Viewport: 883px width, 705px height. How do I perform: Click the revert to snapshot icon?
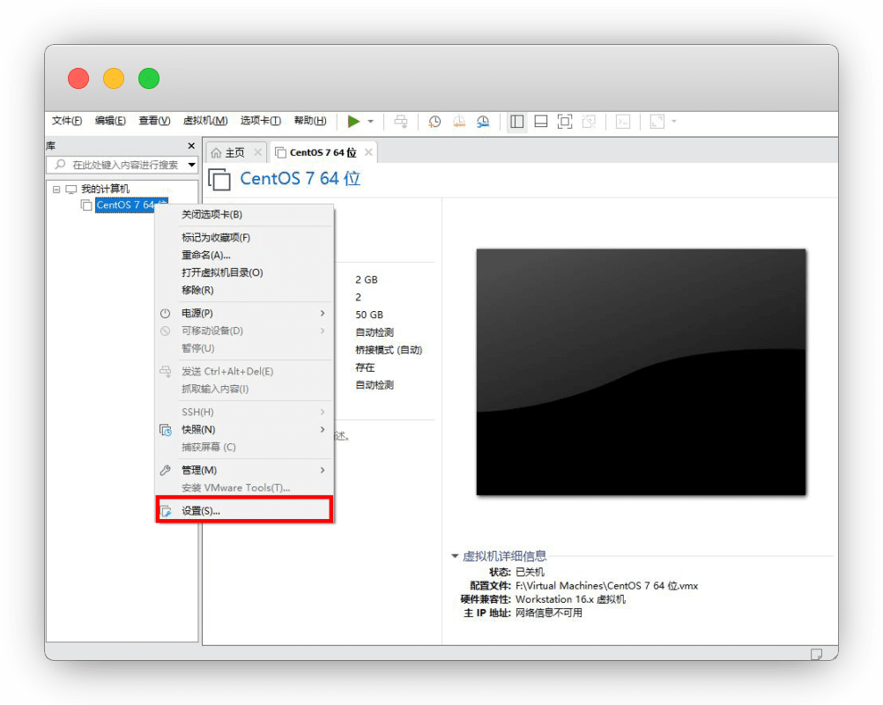458,122
